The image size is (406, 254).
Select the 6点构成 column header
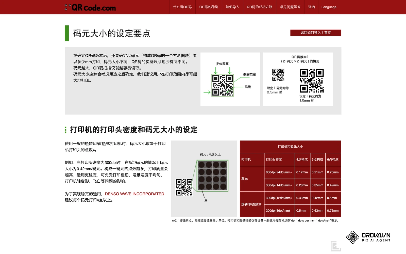click(x=333, y=159)
